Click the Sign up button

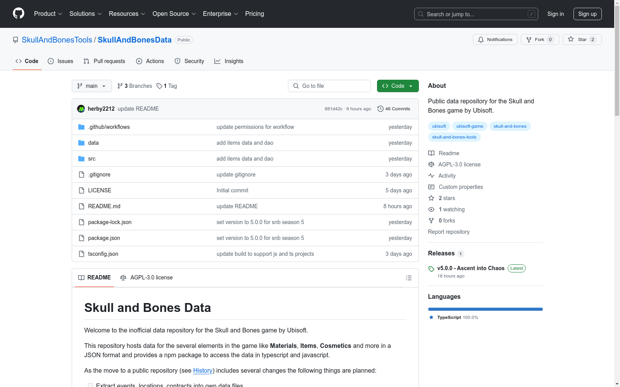click(x=587, y=14)
